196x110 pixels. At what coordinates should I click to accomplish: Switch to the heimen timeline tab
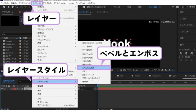point(137,76)
